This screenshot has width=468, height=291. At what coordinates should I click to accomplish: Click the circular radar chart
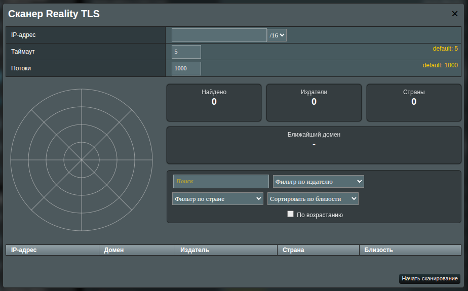pyautogui.click(x=82, y=160)
